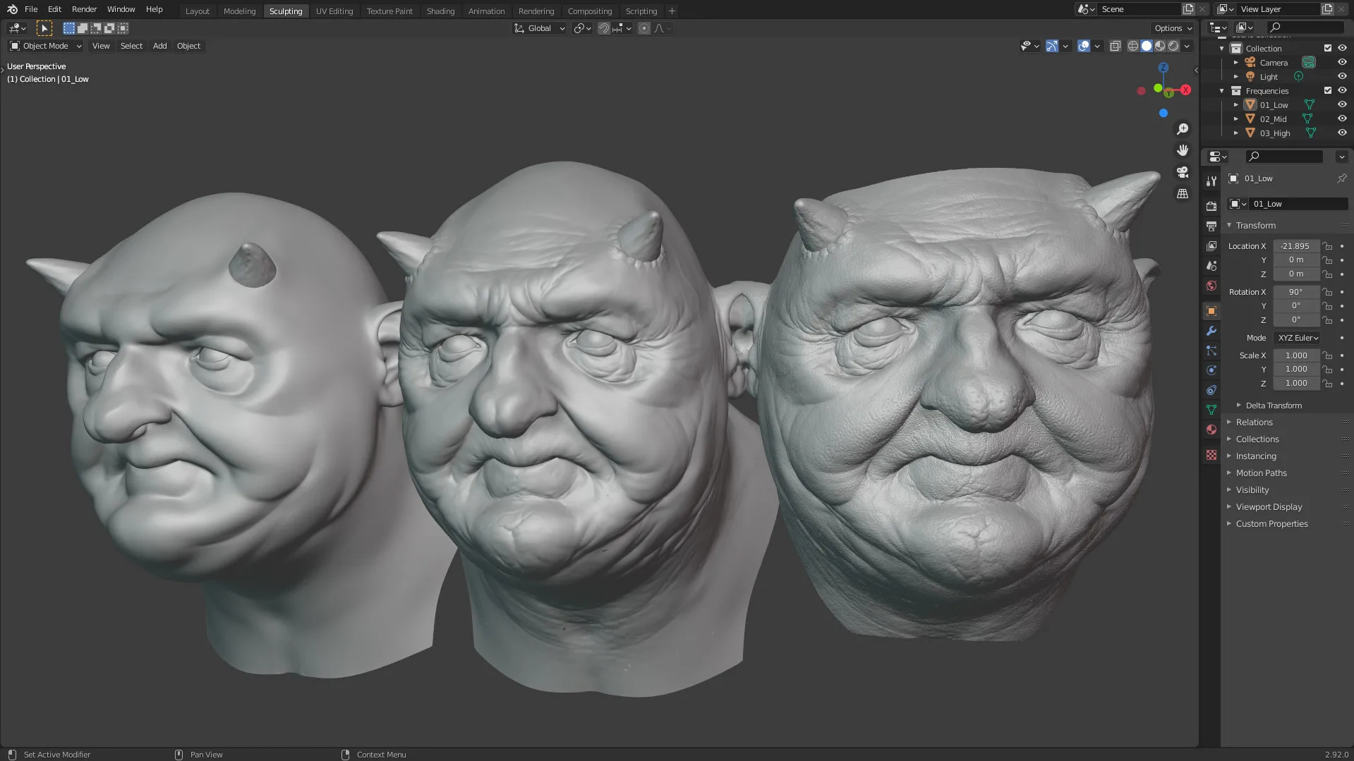Open the Render menu
This screenshot has width=1354, height=761.
point(84,9)
